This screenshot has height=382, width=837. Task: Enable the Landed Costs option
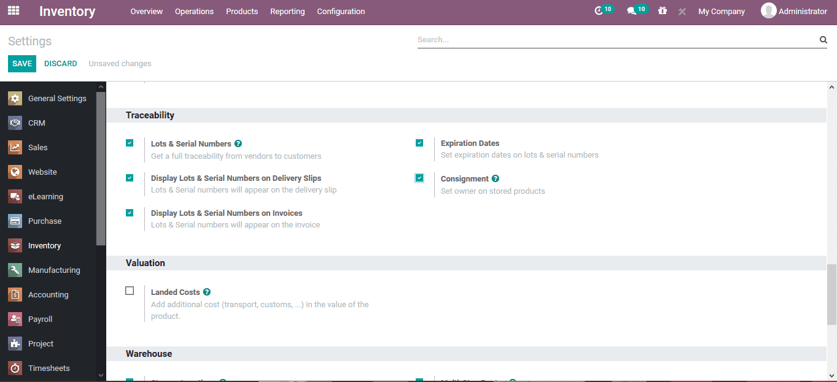[x=130, y=290]
